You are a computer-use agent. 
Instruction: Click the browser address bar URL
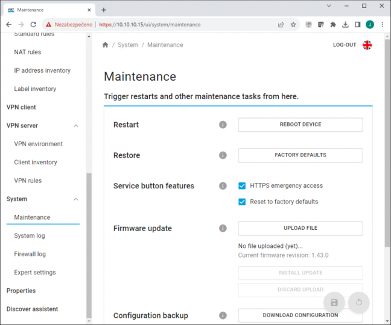click(150, 24)
